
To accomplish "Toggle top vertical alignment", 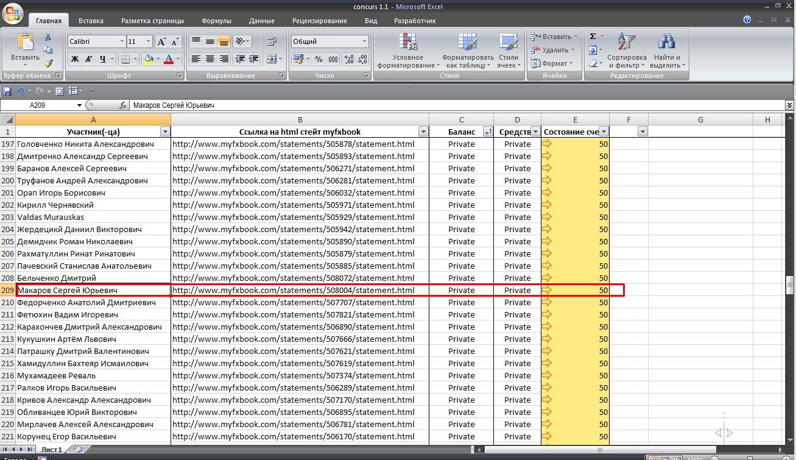I will tap(195, 41).
